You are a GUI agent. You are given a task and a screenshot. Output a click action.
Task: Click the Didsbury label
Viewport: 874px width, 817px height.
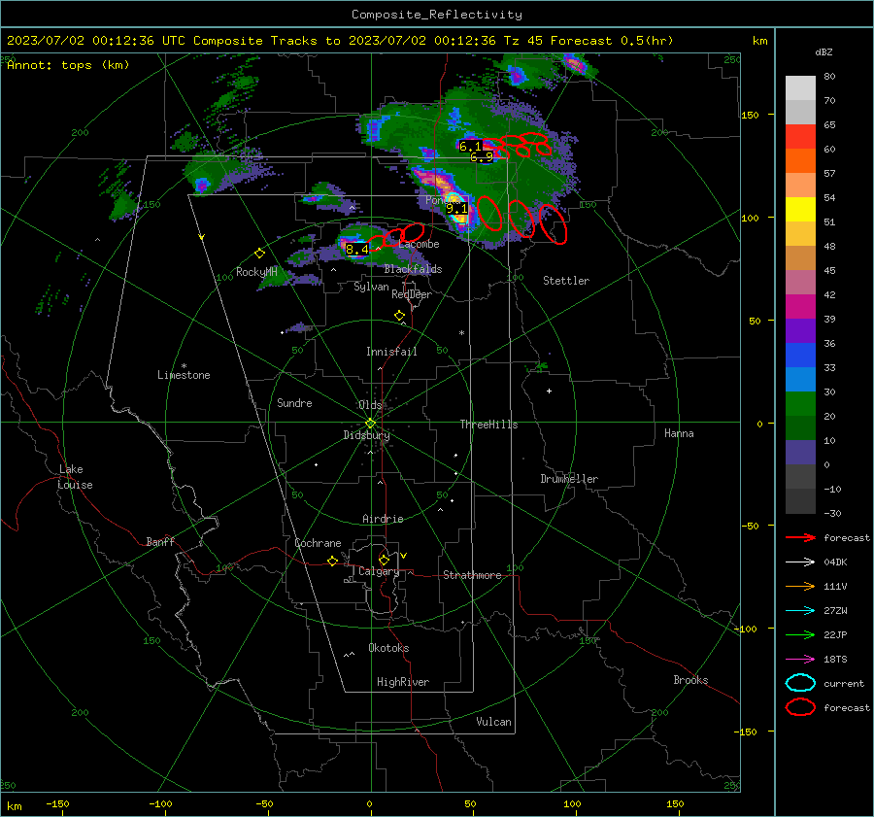point(366,435)
